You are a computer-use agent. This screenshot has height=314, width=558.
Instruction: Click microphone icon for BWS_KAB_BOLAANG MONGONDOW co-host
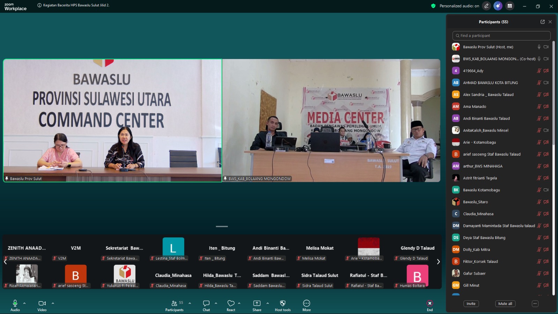click(x=539, y=59)
